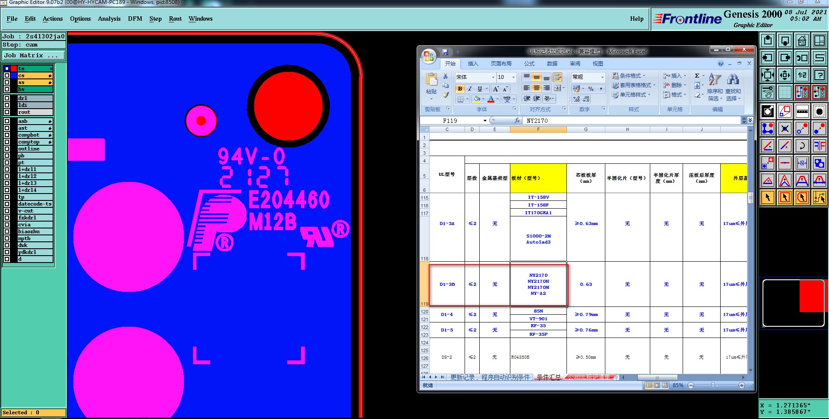Click the Home view icon in Genesis toolbar
The width and height of the screenshot is (829, 419).
(802, 41)
